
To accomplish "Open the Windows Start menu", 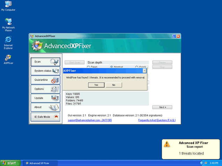I will [x=9, y=163].
